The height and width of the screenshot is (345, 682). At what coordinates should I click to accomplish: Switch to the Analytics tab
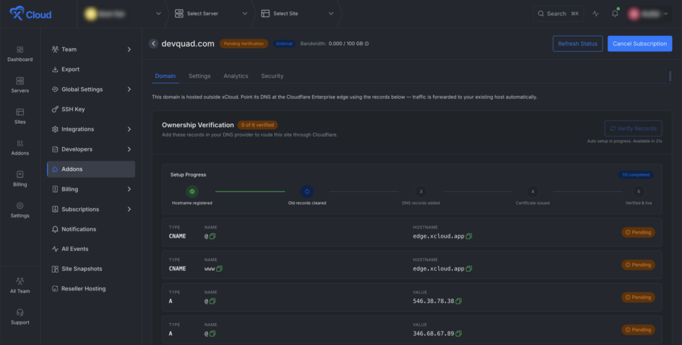(236, 76)
